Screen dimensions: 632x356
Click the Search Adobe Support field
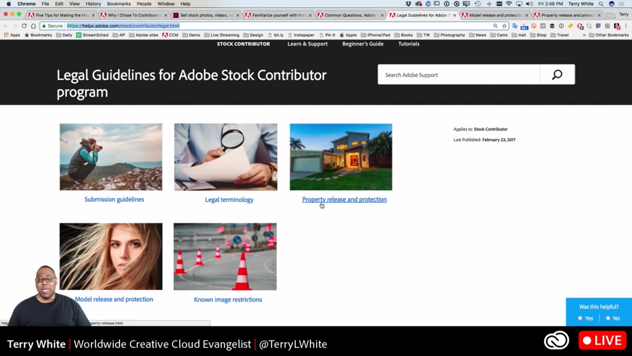point(459,75)
